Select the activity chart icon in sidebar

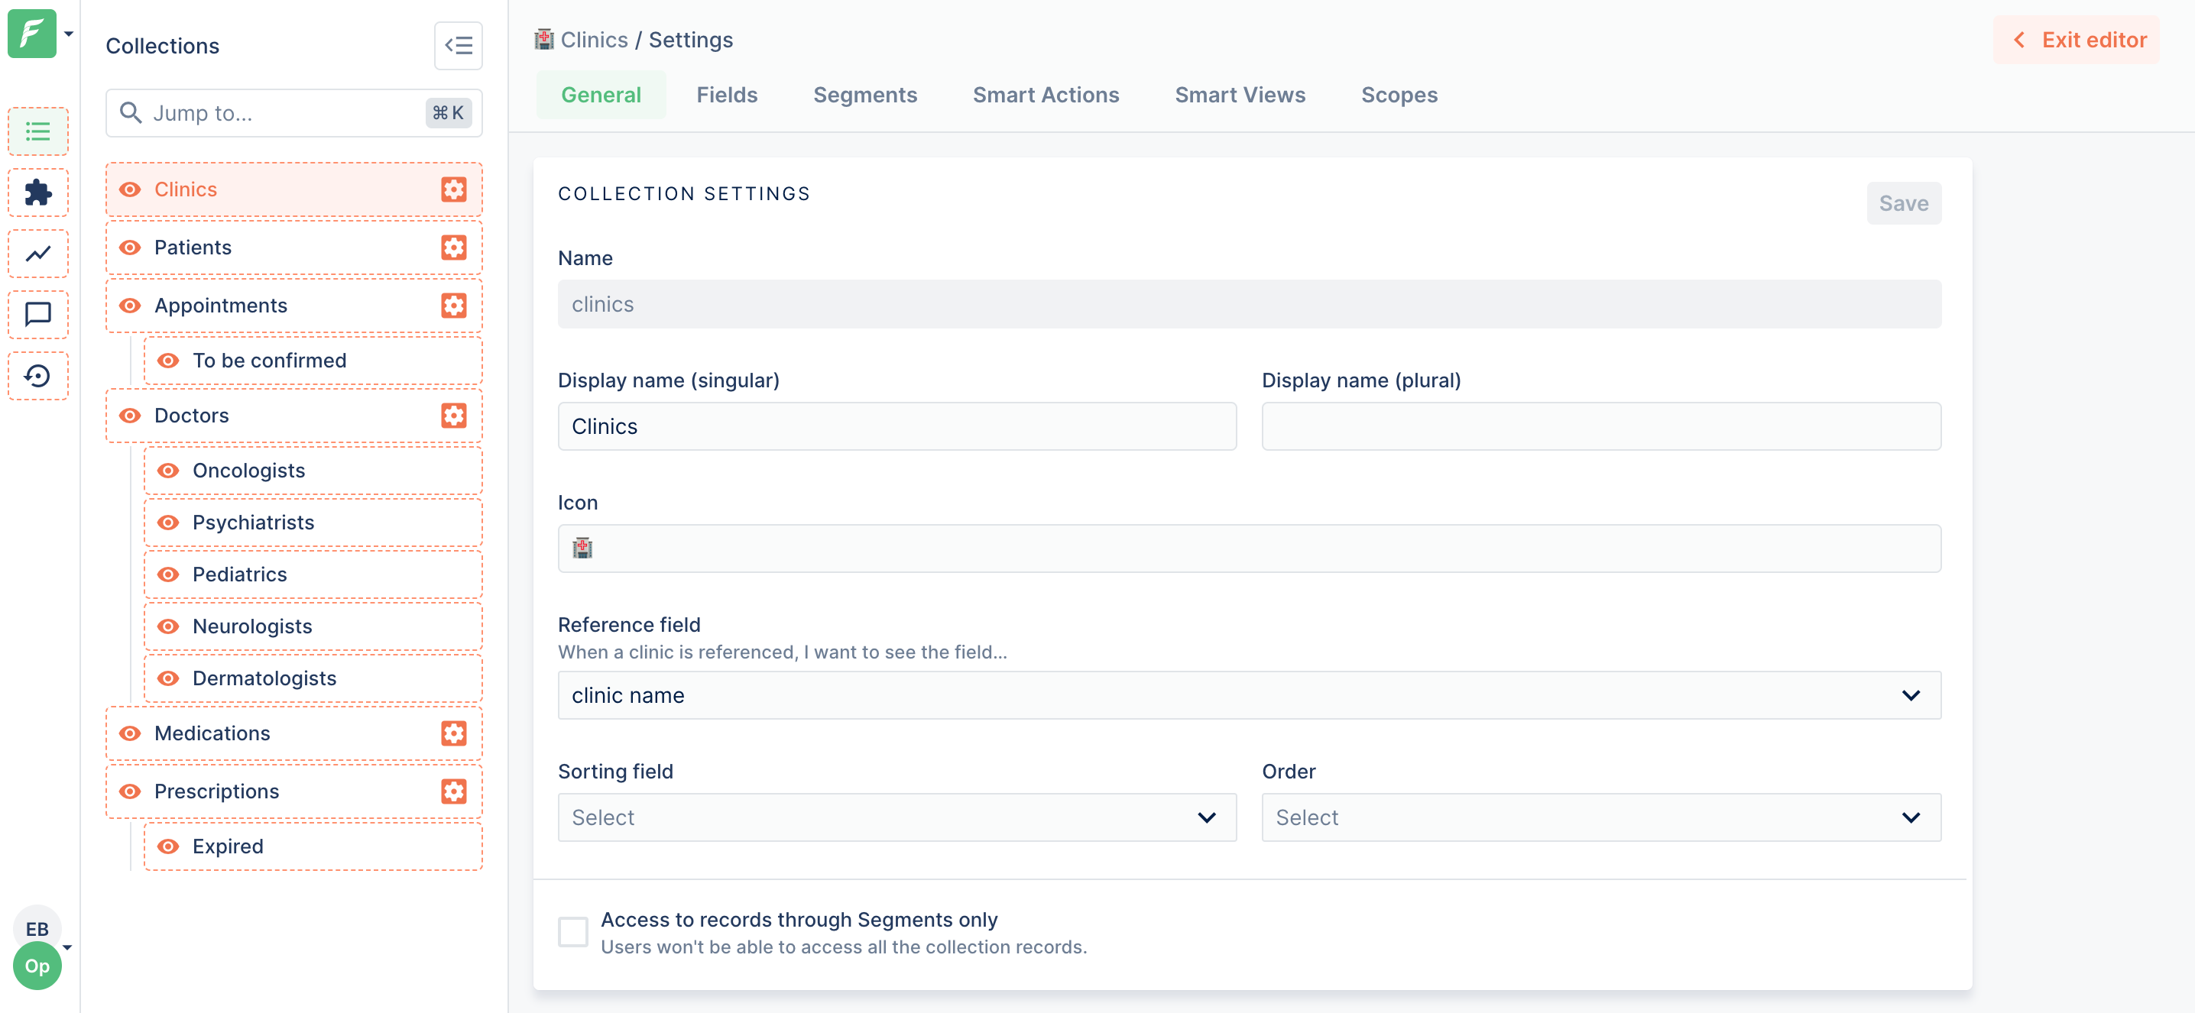37,253
